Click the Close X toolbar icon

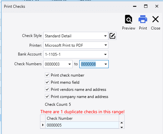tap(156, 19)
